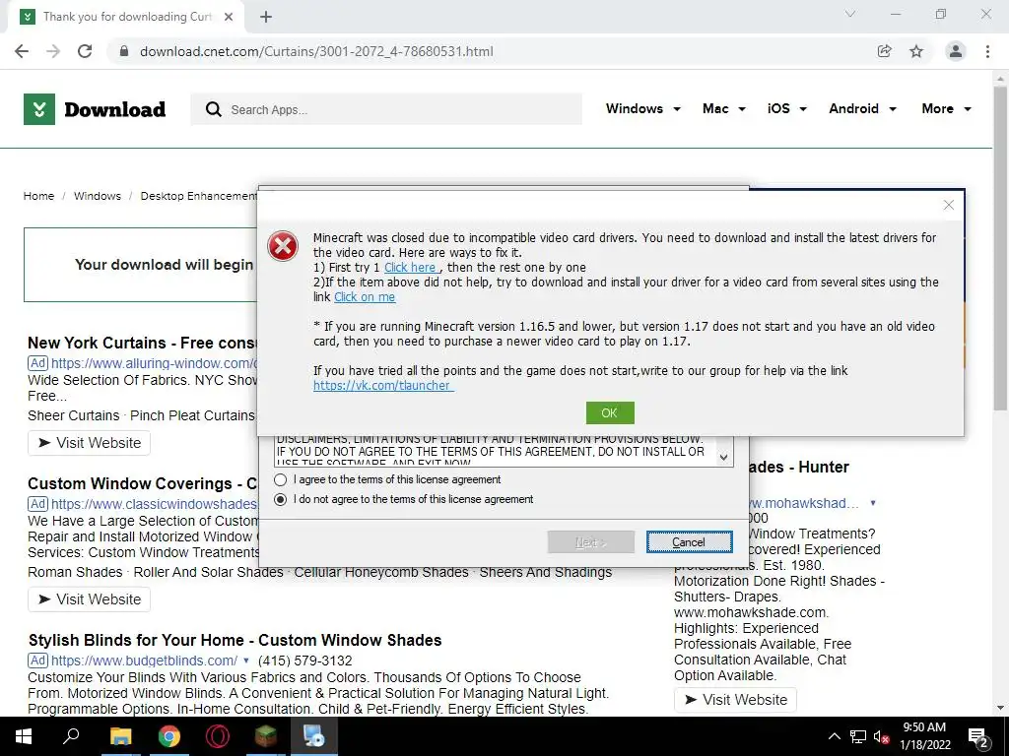Click the network tray icon

click(858, 736)
